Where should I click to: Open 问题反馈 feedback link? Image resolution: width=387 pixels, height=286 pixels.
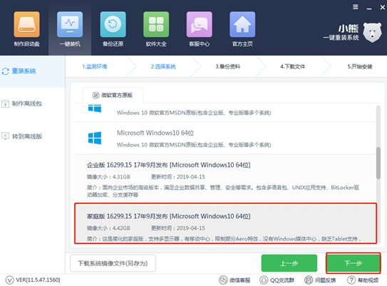coord(320,280)
